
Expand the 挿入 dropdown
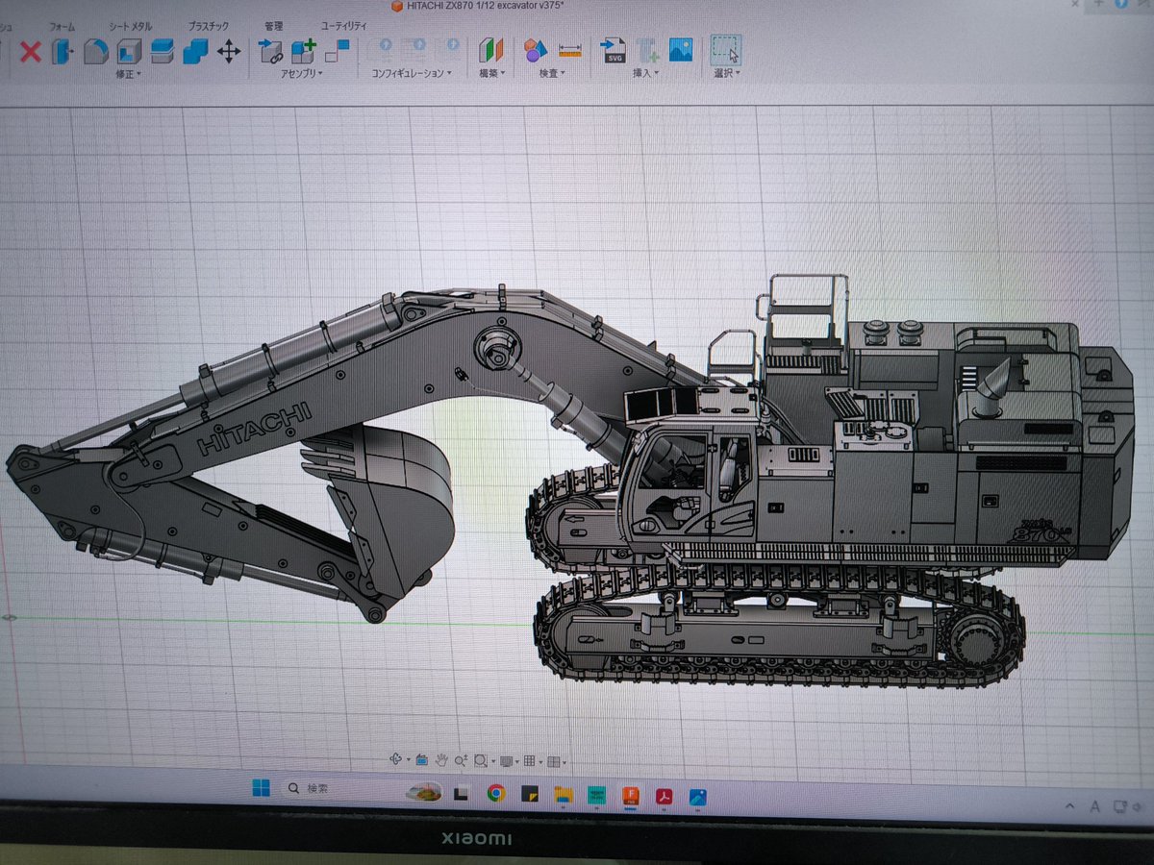click(x=645, y=73)
